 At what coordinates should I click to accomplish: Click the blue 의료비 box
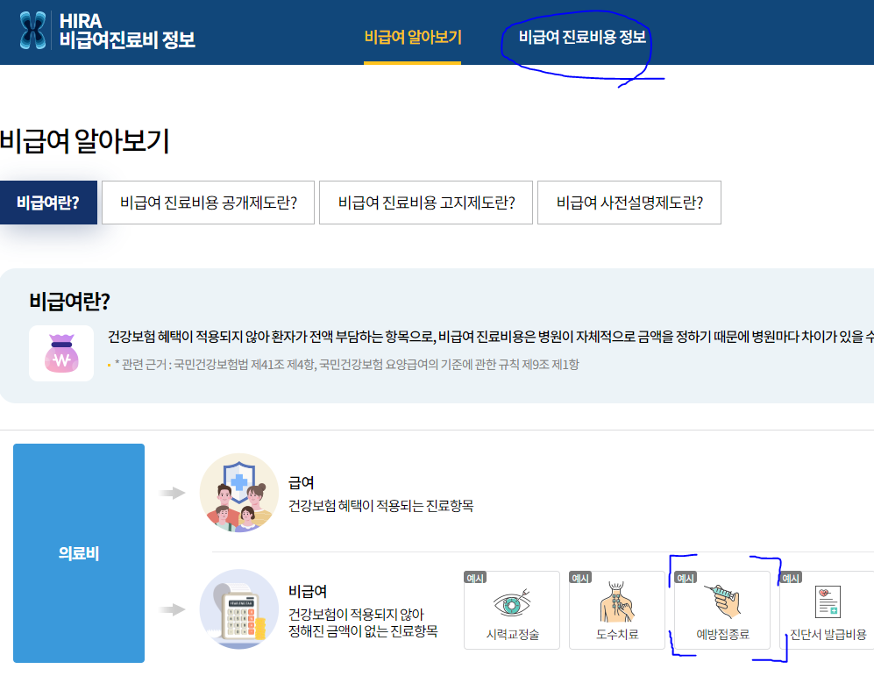79,553
